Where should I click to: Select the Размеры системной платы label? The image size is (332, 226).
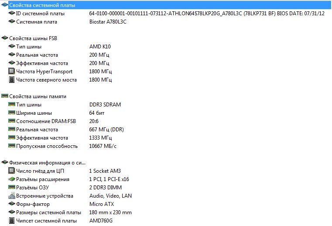(x=48, y=212)
